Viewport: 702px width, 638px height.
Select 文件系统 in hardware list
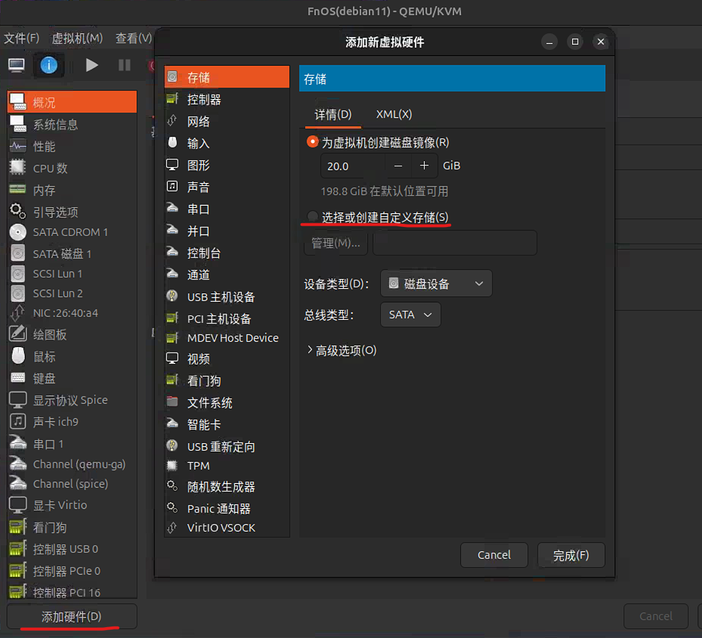(x=209, y=403)
